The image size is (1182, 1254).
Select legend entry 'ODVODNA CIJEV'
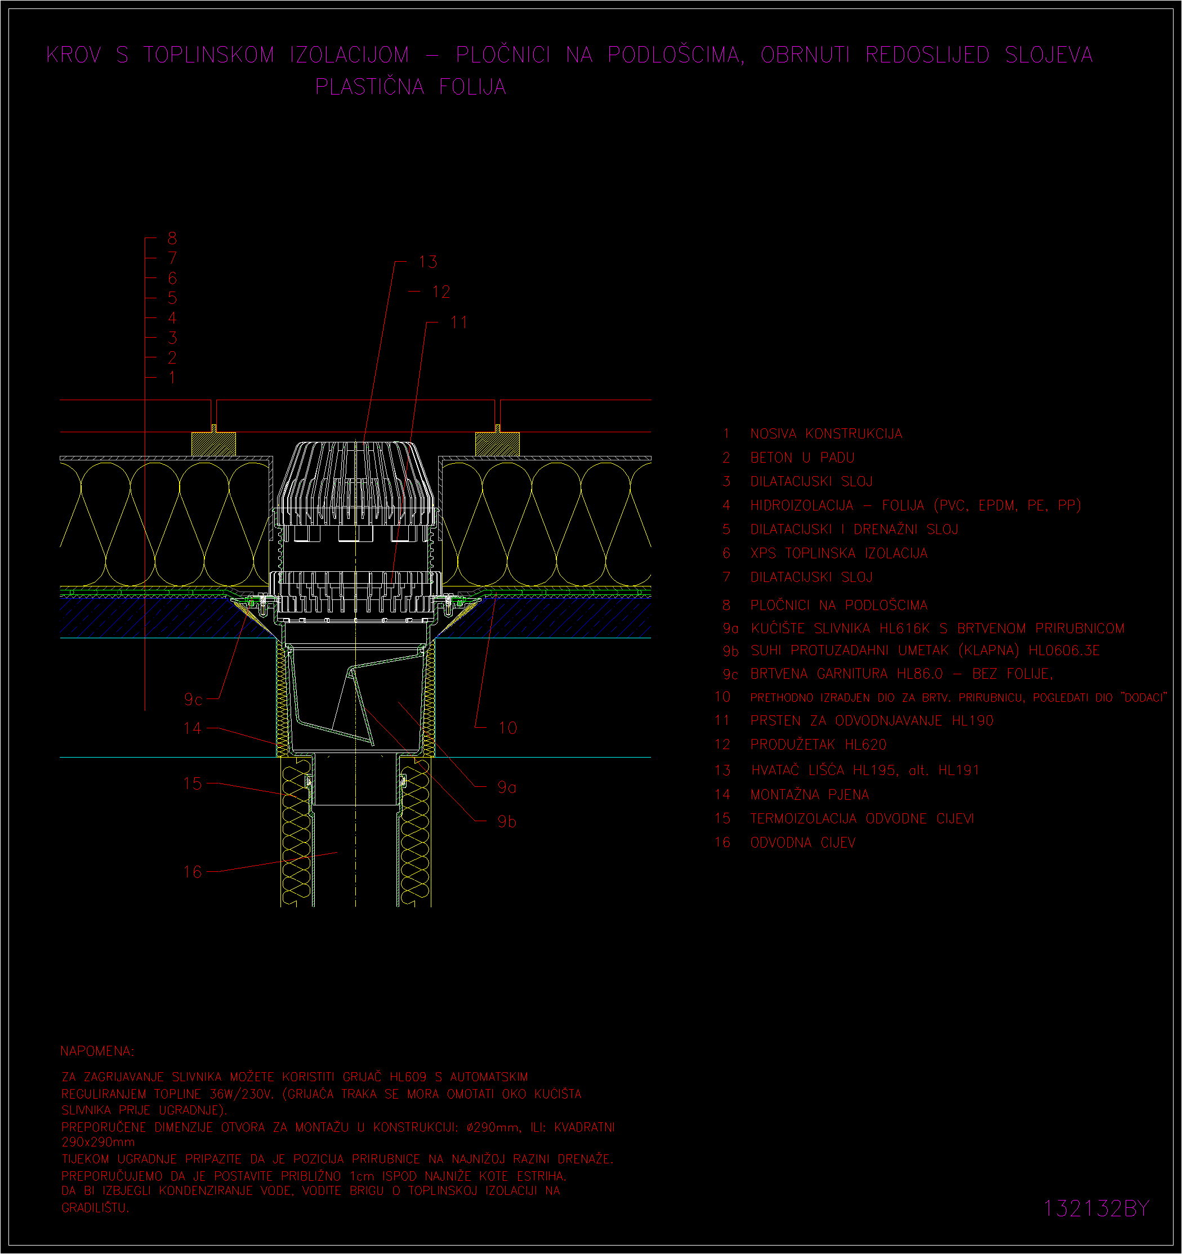click(802, 843)
